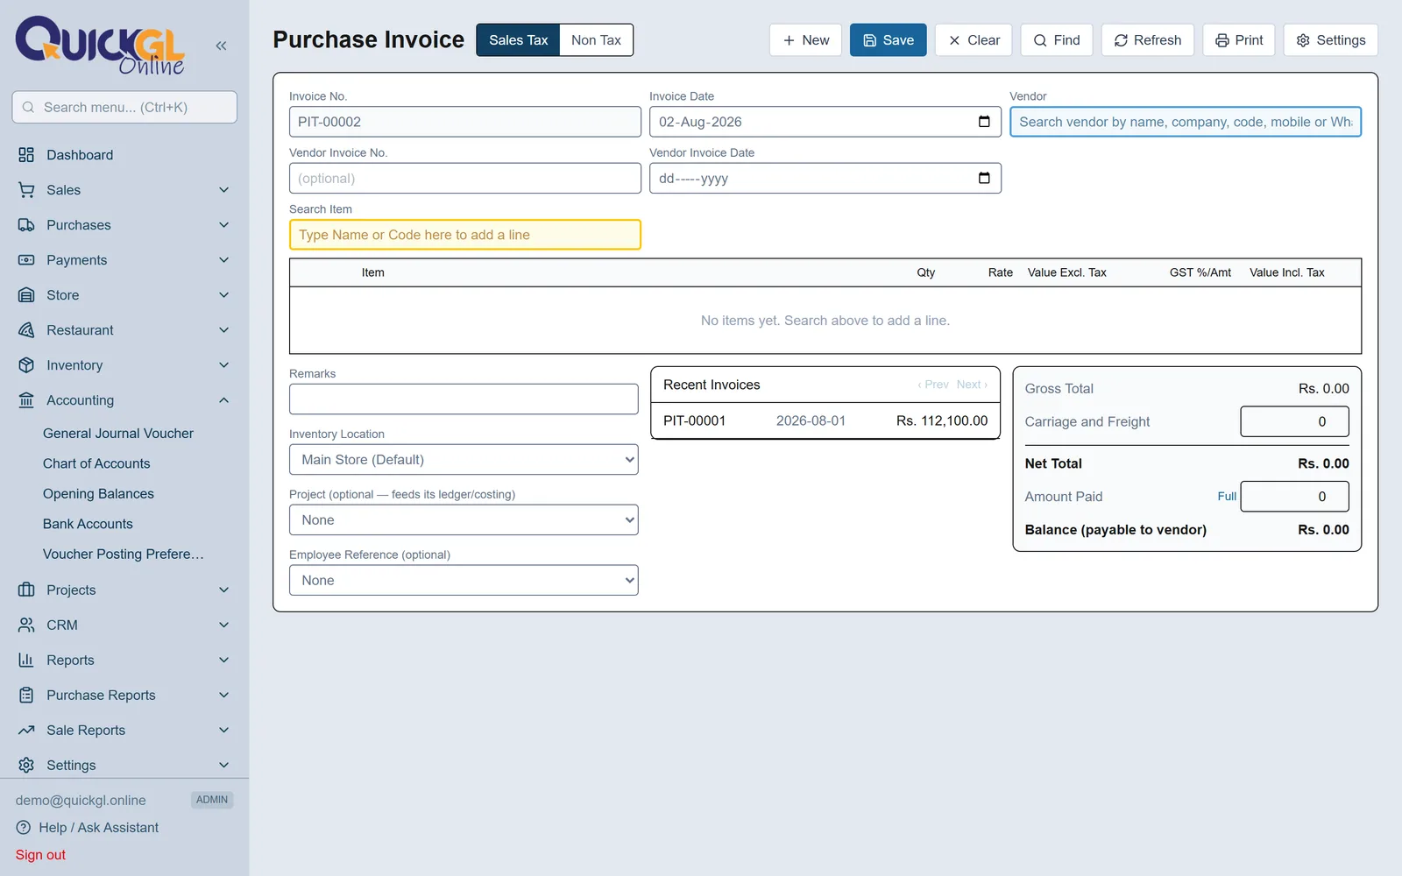Image resolution: width=1402 pixels, height=876 pixels.
Task: Open Bank Accounts
Action: point(88,524)
